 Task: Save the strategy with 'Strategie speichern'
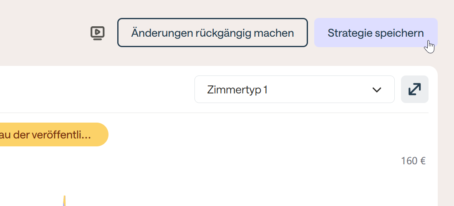(x=376, y=33)
